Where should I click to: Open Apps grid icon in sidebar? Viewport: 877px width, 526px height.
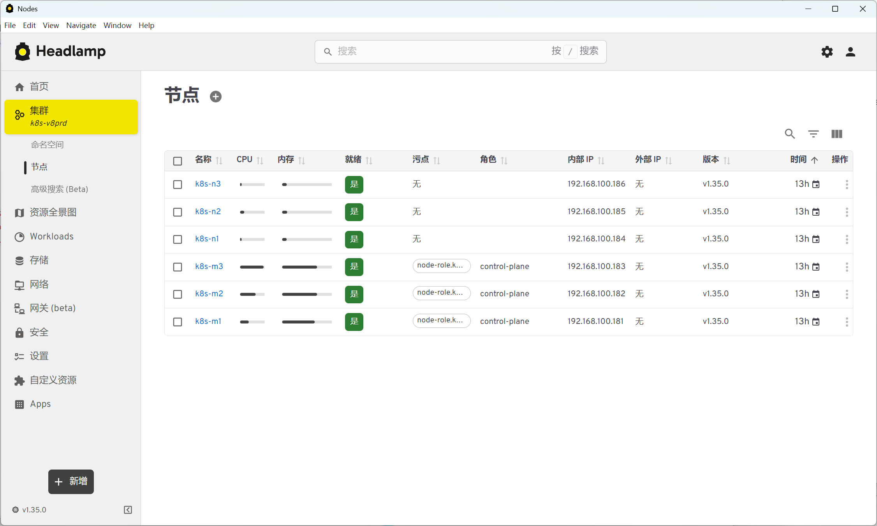click(x=19, y=404)
